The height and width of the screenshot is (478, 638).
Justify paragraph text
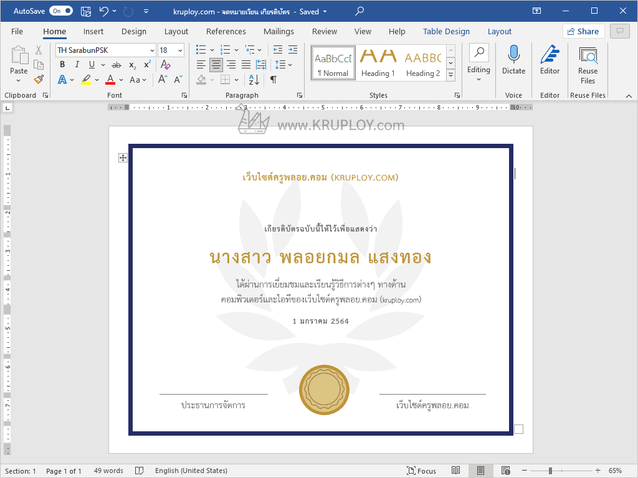coord(246,64)
